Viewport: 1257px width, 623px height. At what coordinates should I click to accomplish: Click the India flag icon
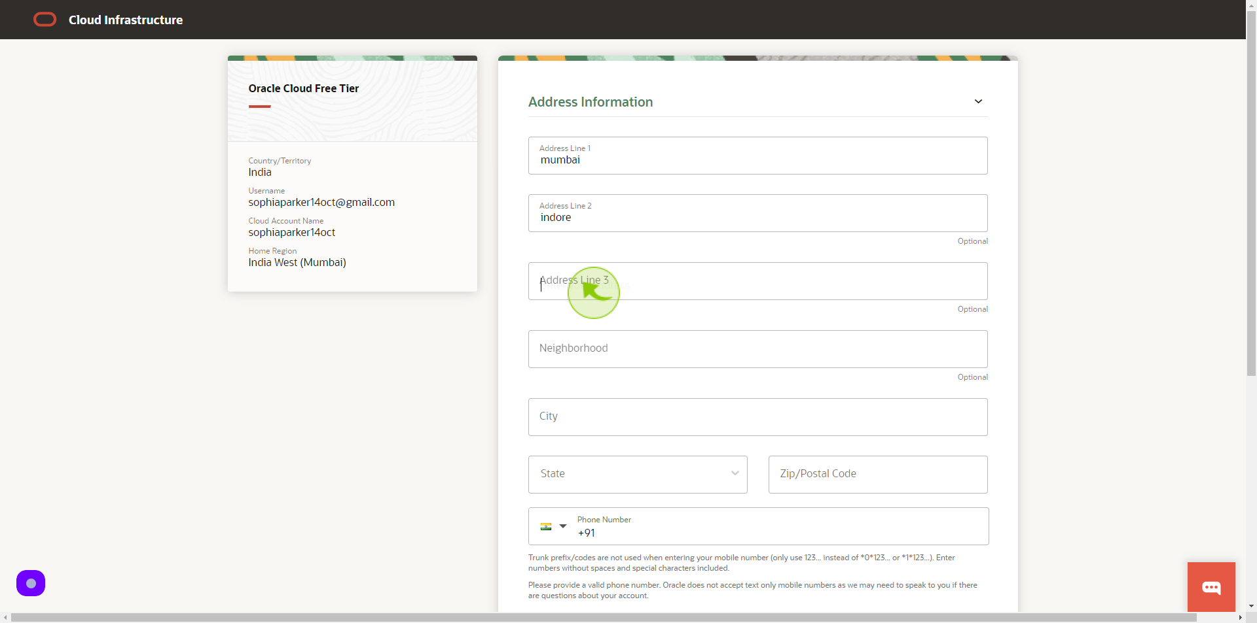tap(546, 526)
